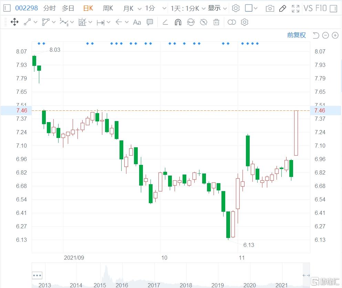The height and width of the screenshot is (288, 342).
Task: Expand the range tool options arrow
Action: pyautogui.click(x=108, y=22)
